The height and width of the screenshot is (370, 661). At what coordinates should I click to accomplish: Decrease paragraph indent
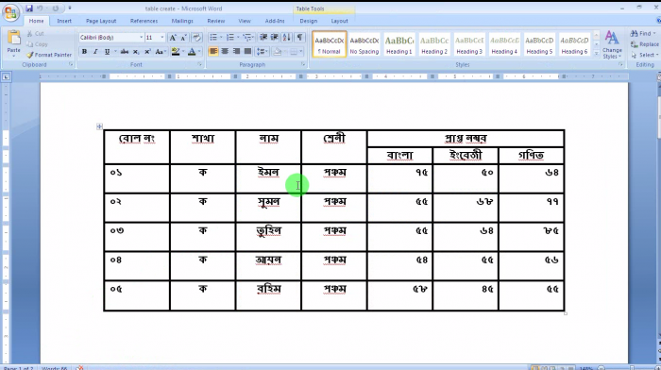click(263, 38)
